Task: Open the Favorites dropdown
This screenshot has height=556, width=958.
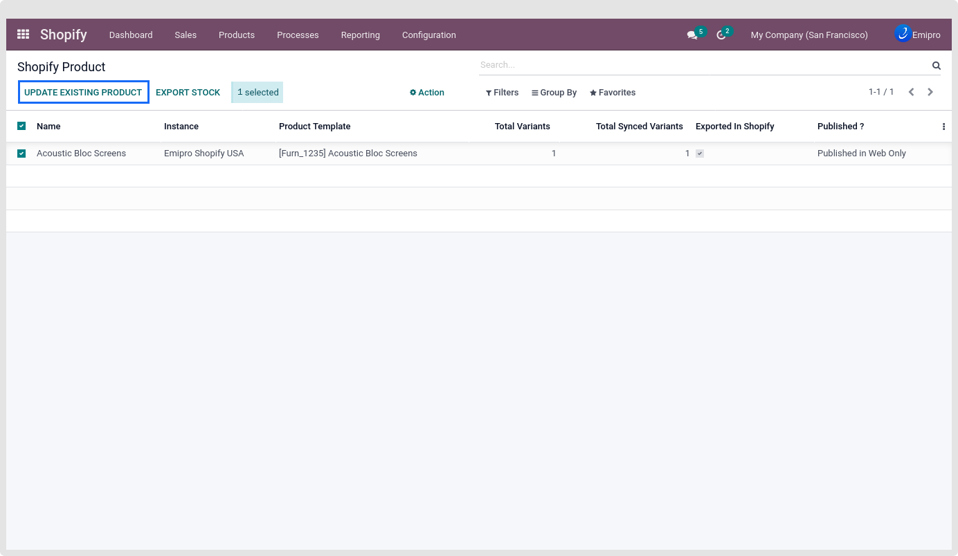Action: (613, 93)
